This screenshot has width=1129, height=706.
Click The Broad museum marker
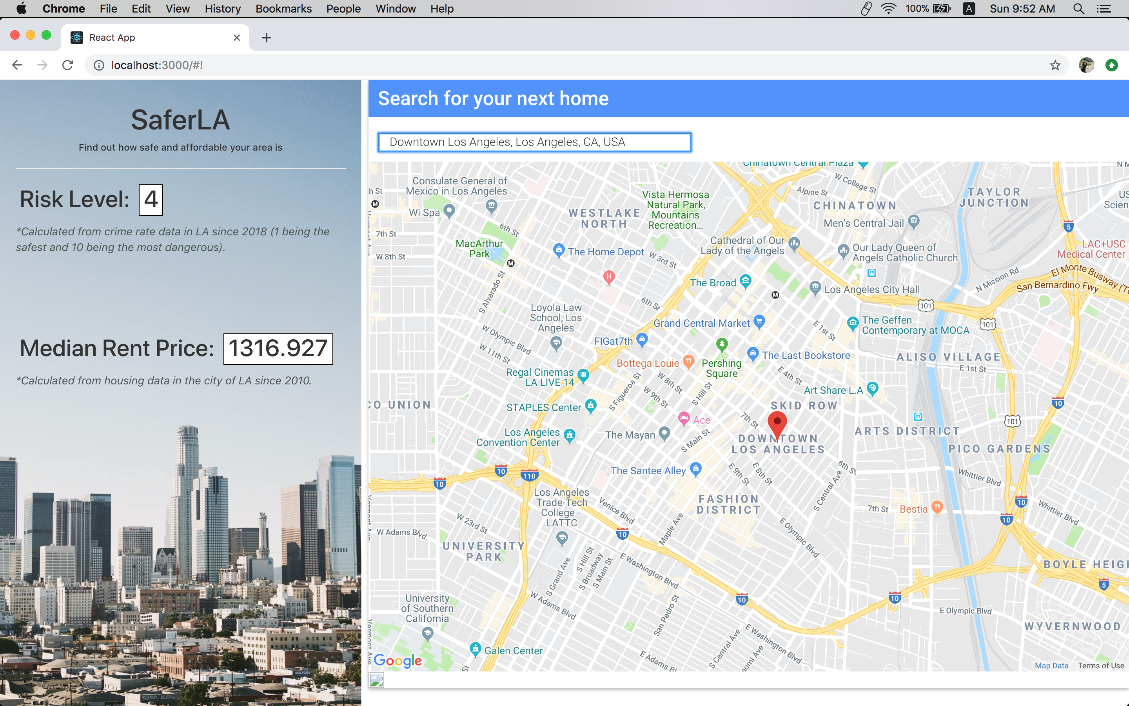(x=746, y=281)
